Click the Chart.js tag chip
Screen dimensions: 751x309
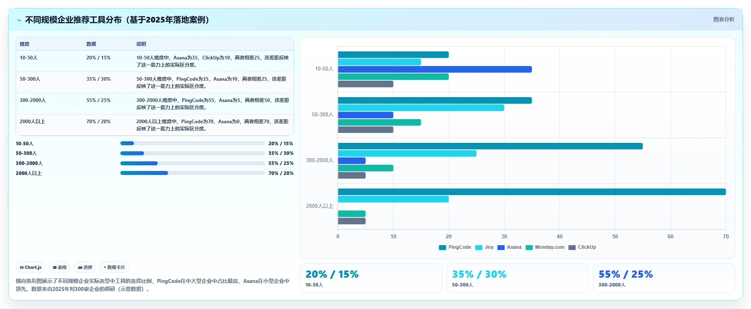coord(31,267)
